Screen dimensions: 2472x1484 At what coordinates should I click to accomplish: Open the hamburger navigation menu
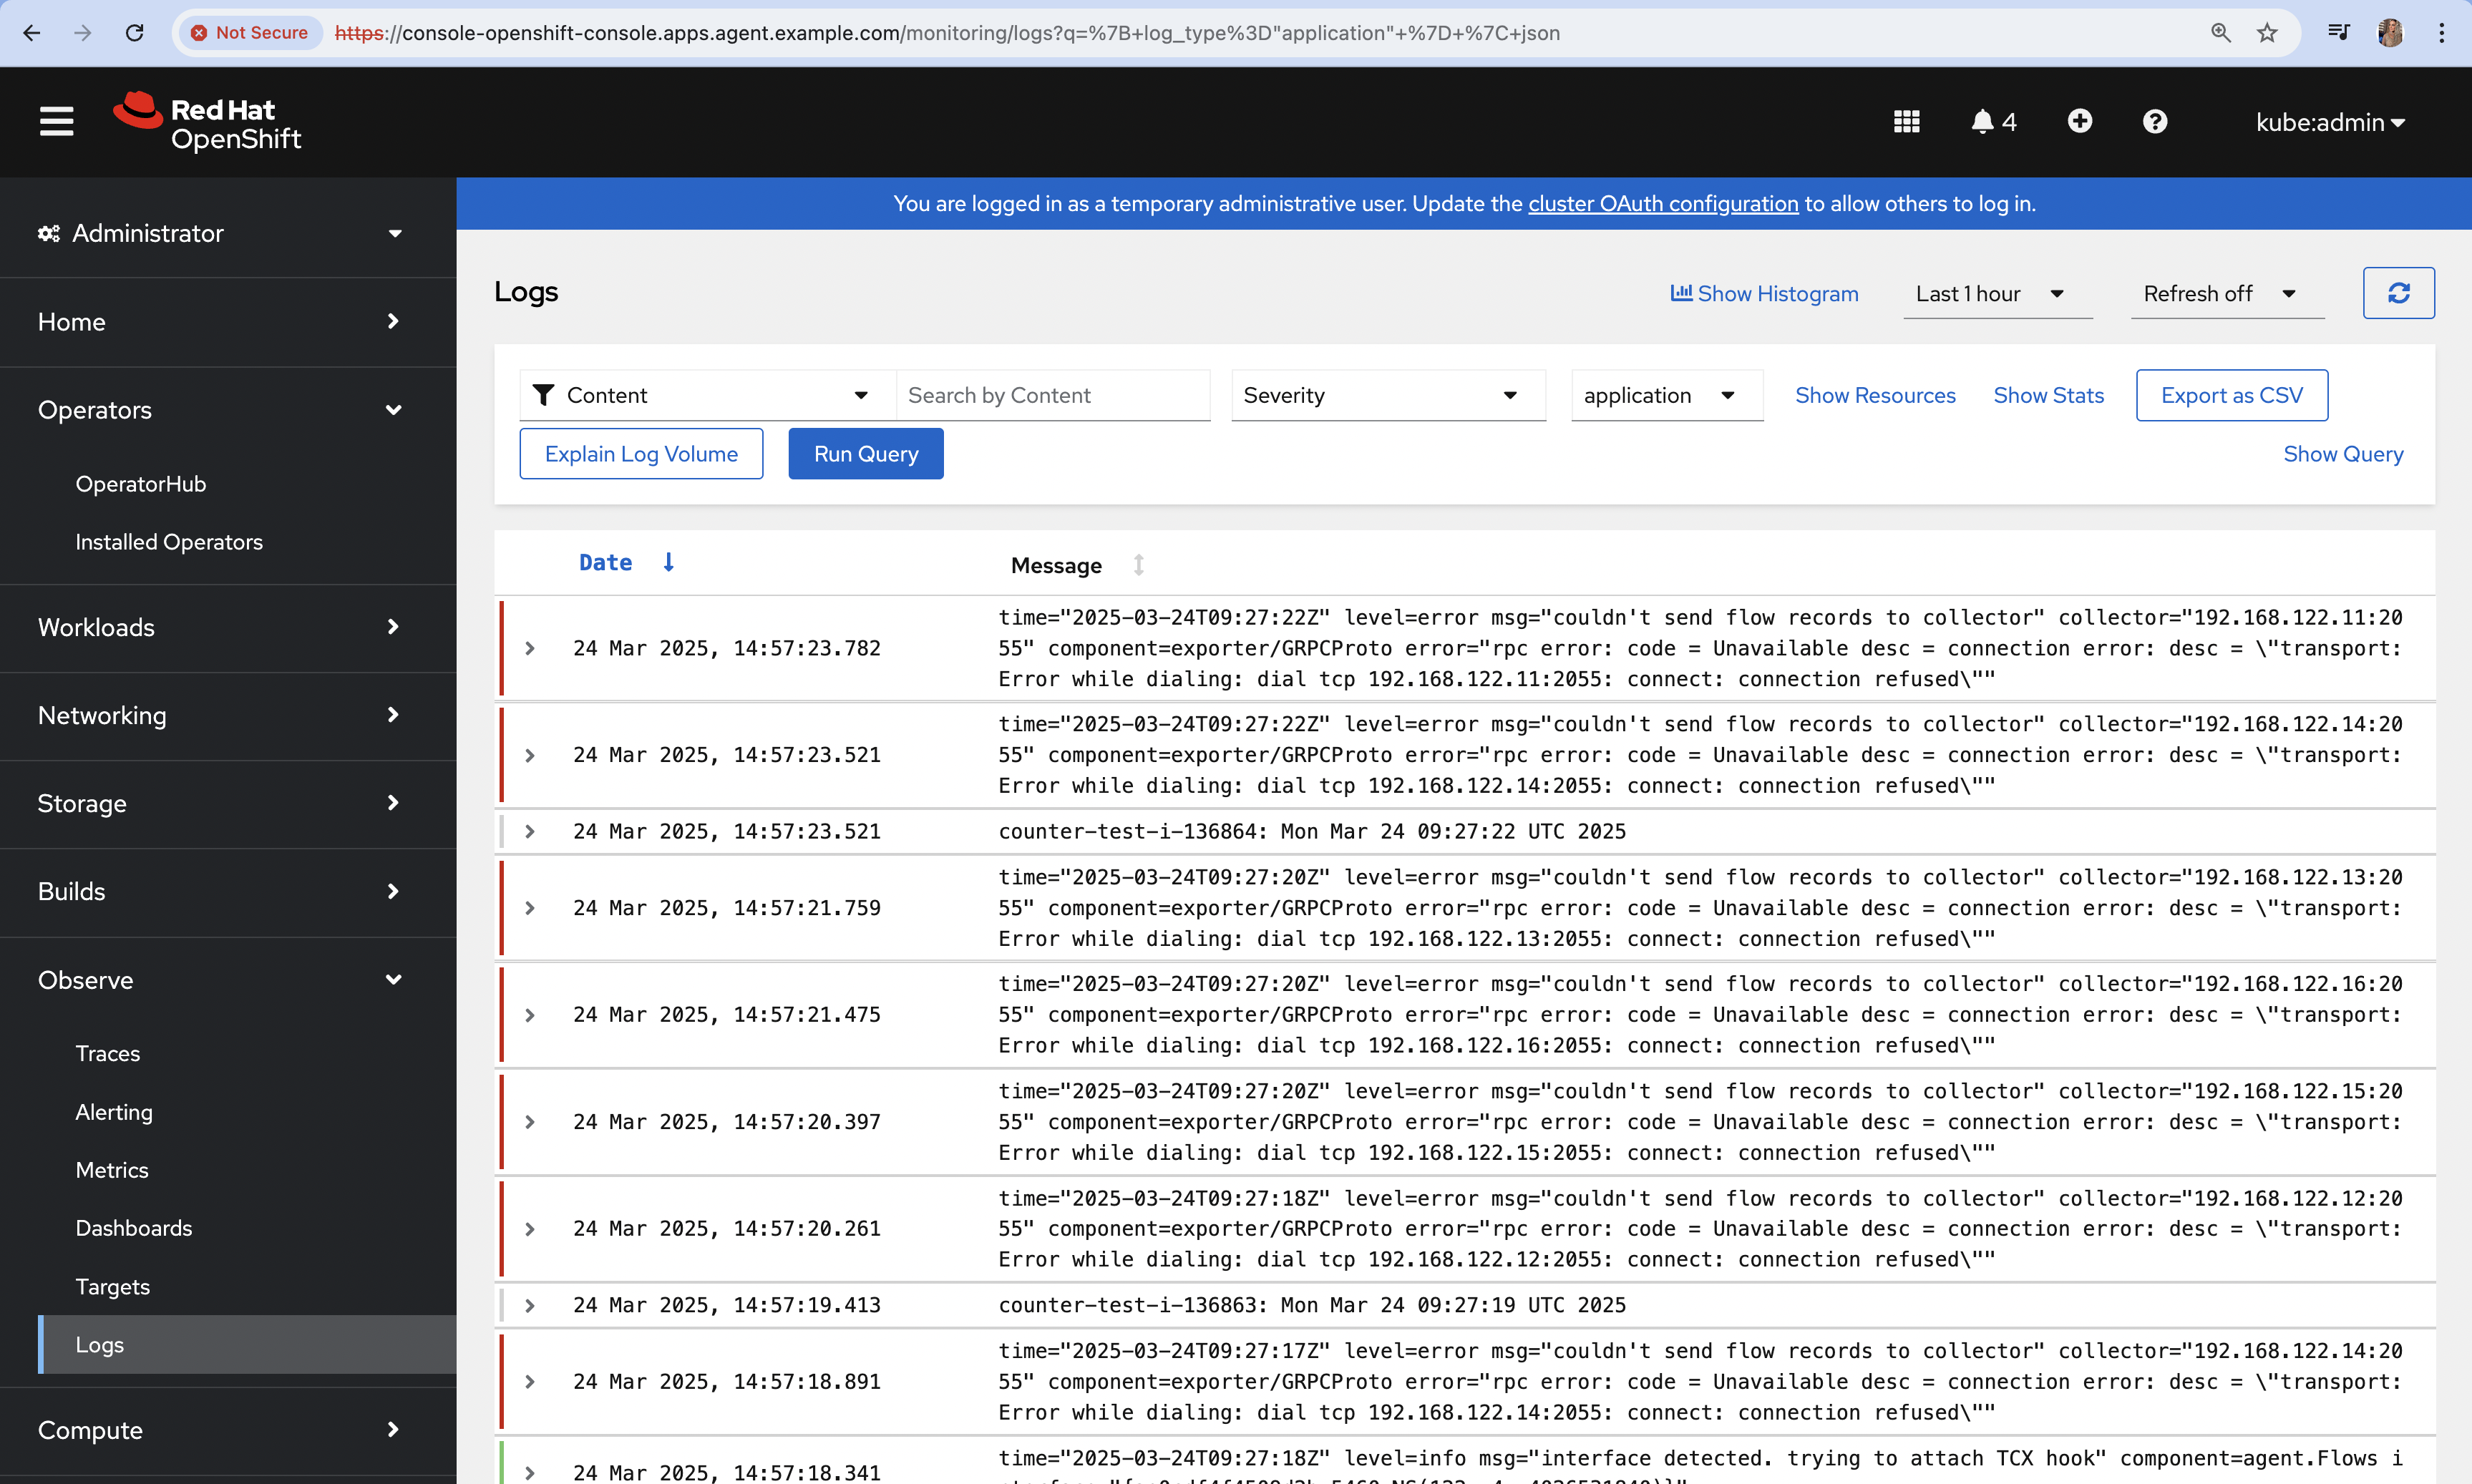[56, 121]
